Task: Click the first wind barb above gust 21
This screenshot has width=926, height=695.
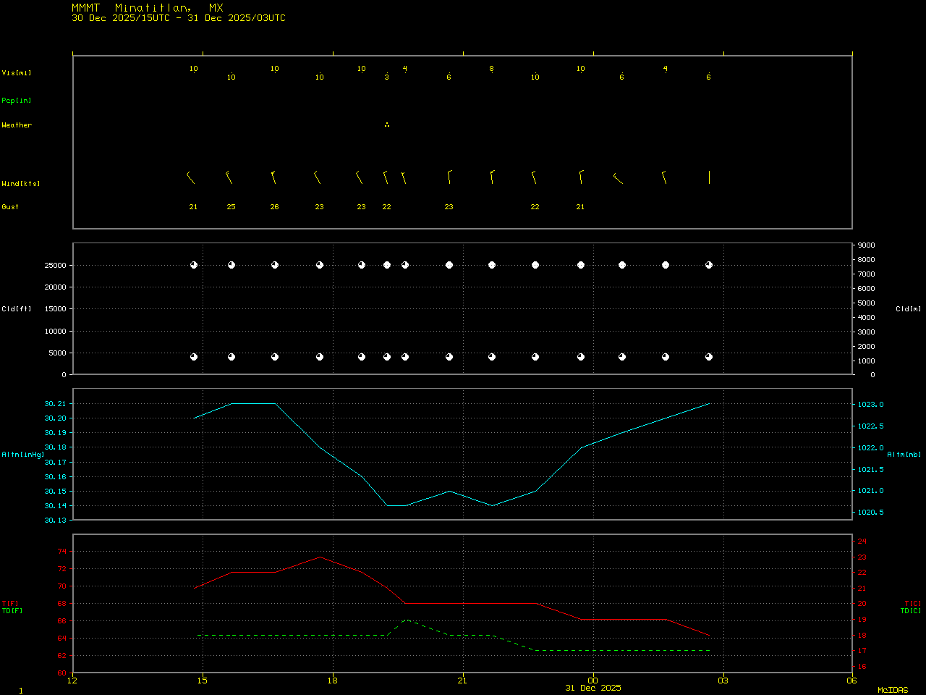Action: pyautogui.click(x=190, y=177)
